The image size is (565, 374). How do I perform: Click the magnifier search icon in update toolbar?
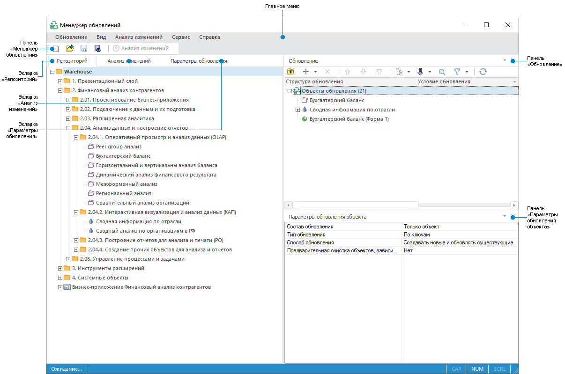tap(442, 72)
